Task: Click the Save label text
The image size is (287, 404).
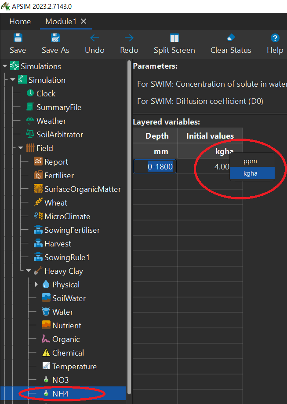Action: pyautogui.click(x=18, y=50)
